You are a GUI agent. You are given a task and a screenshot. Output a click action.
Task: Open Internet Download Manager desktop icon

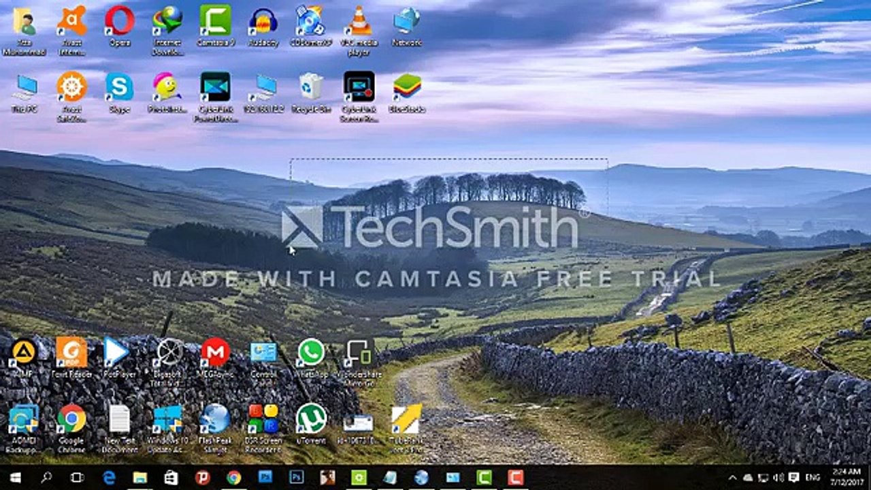click(x=167, y=29)
